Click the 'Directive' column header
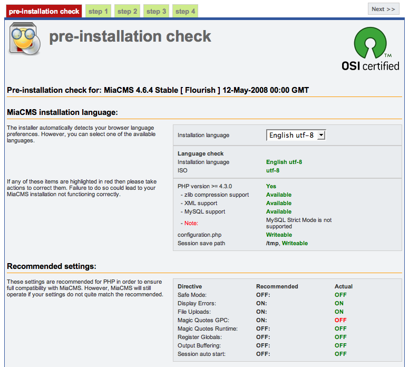The image size is (409, 367). pos(190,286)
